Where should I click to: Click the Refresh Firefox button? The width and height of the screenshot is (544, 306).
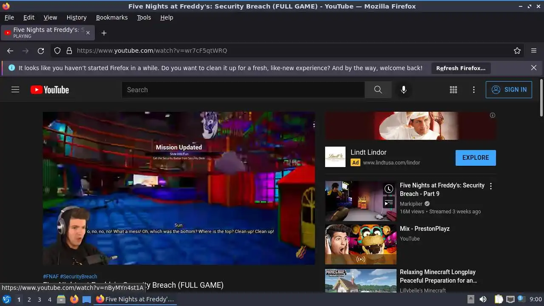pos(461,68)
